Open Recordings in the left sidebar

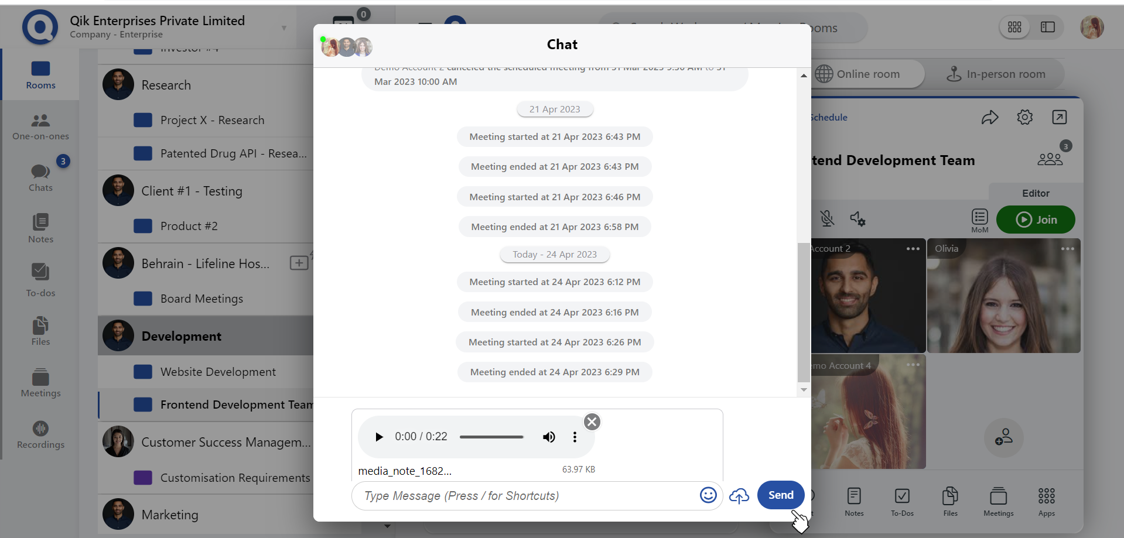click(40, 435)
